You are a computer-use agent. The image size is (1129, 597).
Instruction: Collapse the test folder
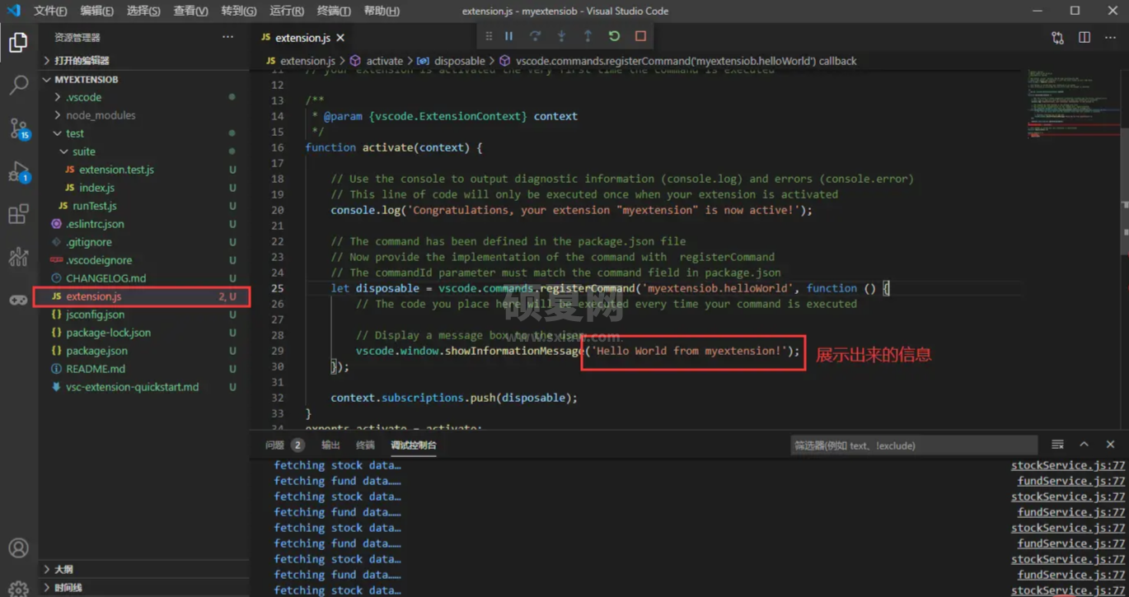(x=144, y=133)
